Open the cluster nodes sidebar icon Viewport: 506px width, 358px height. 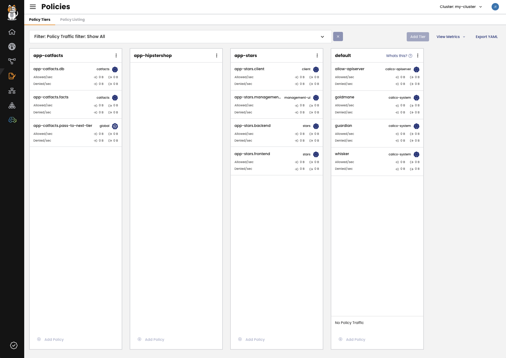[x=12, y=105]
